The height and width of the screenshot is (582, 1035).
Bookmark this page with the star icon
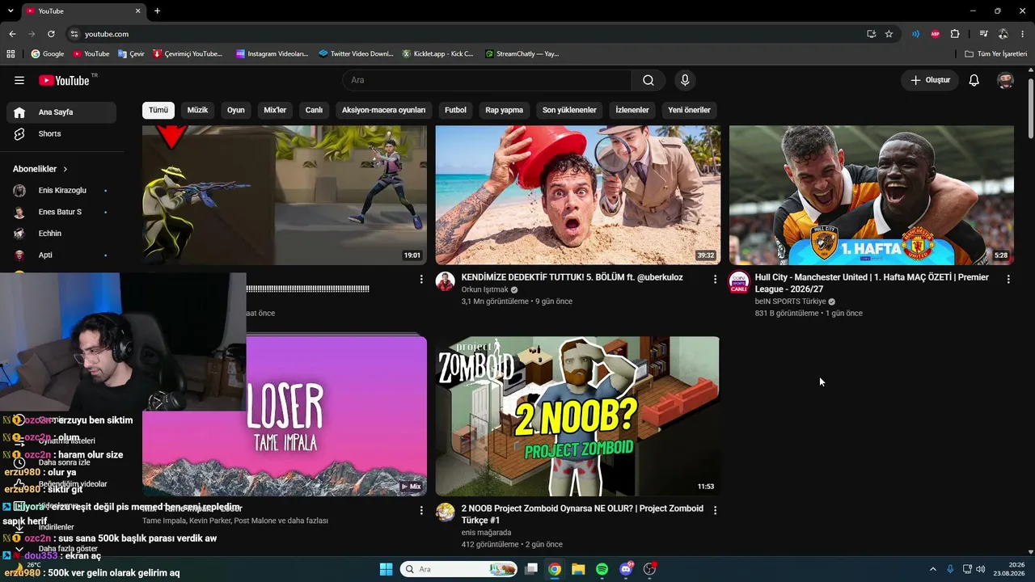[x=889, y=34]
